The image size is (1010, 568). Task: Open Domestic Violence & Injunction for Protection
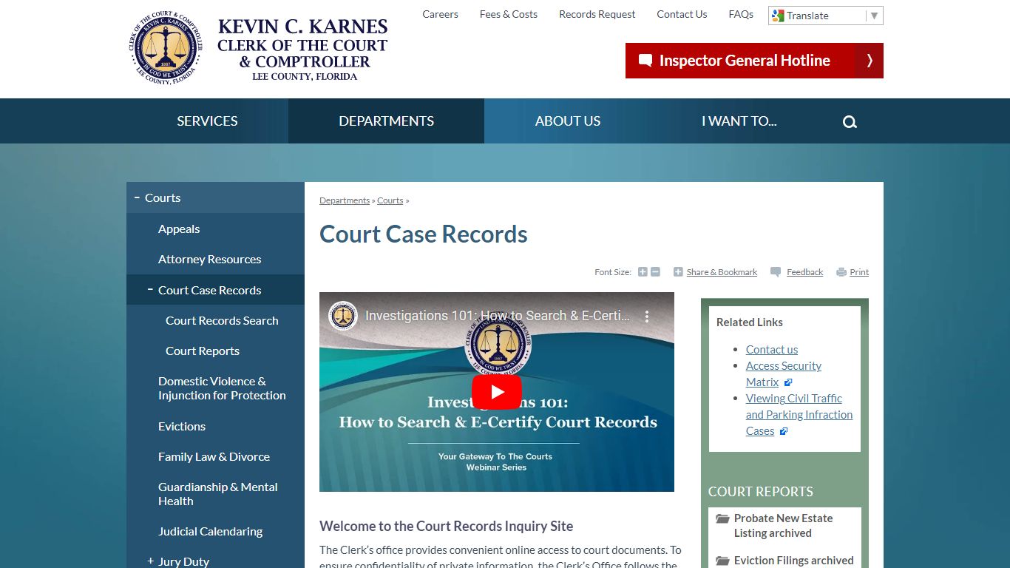click(222, 388)
